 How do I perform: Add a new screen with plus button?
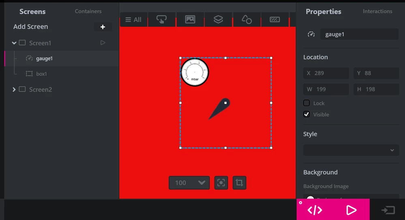pos(103,27)
